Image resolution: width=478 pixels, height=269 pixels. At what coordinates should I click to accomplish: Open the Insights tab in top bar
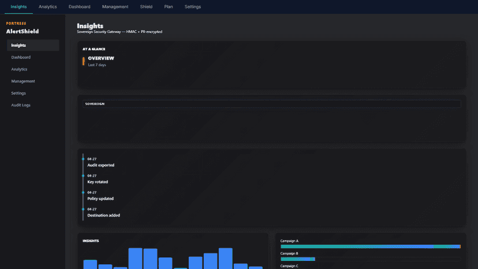point(18,7)
